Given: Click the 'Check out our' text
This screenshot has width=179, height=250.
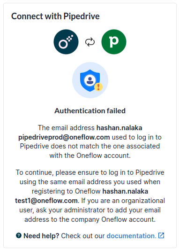Looking at the screenshot, I should point(83,236).
